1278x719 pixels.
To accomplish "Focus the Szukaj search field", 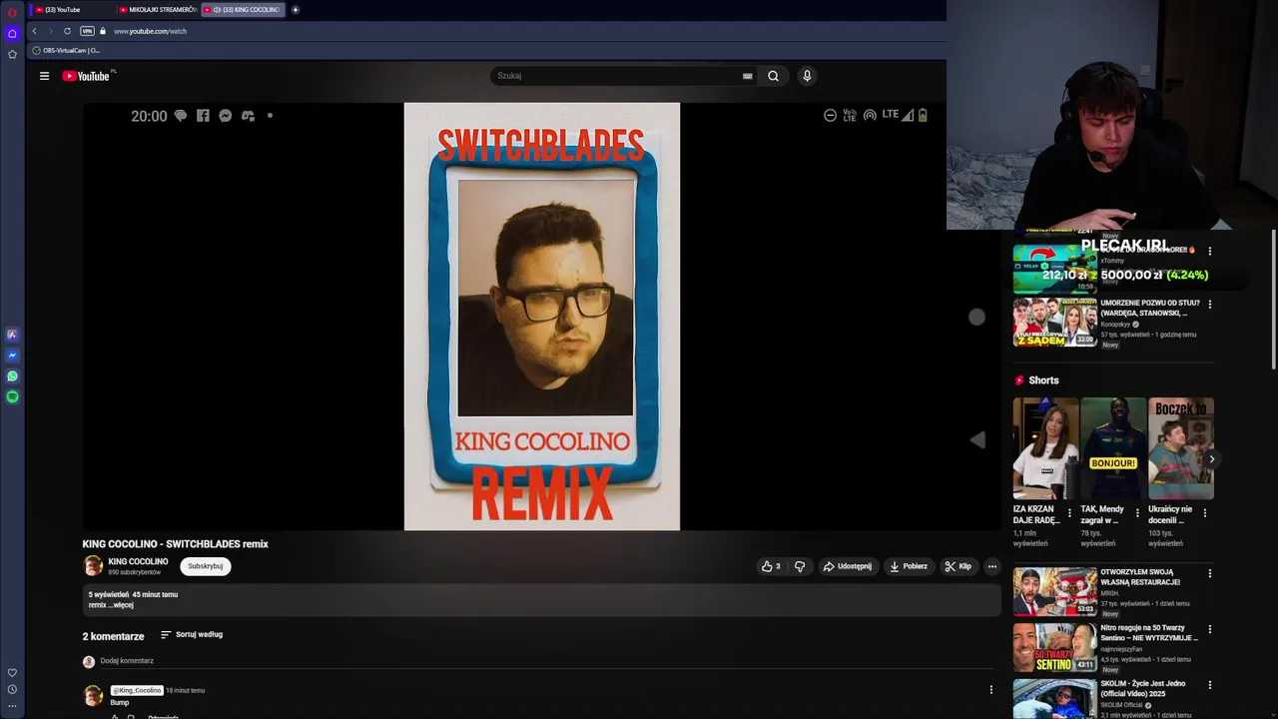I will (614, 76).
